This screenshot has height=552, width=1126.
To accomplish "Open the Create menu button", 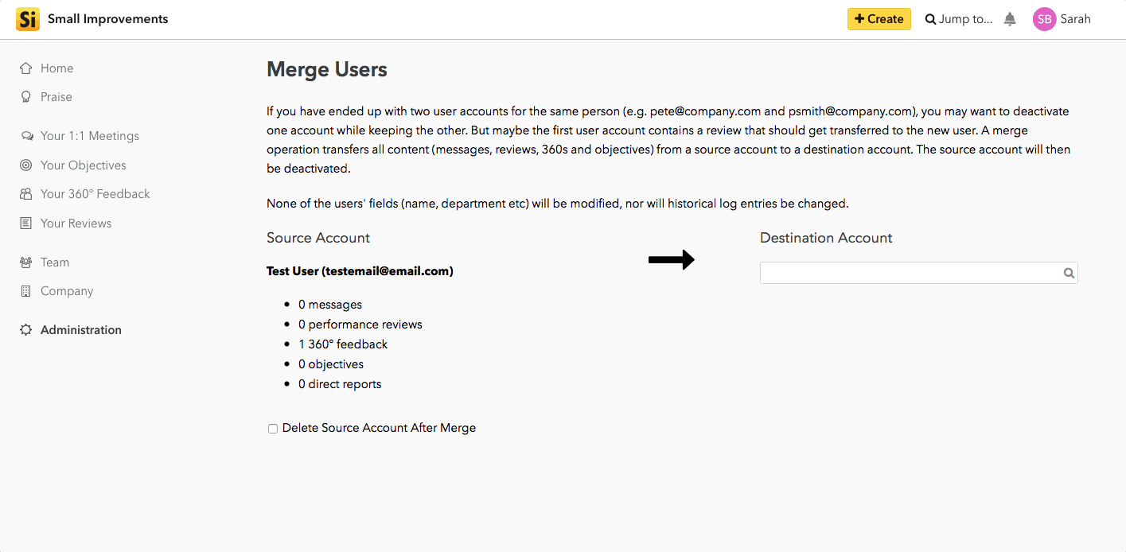I will (x=879, y=19).
